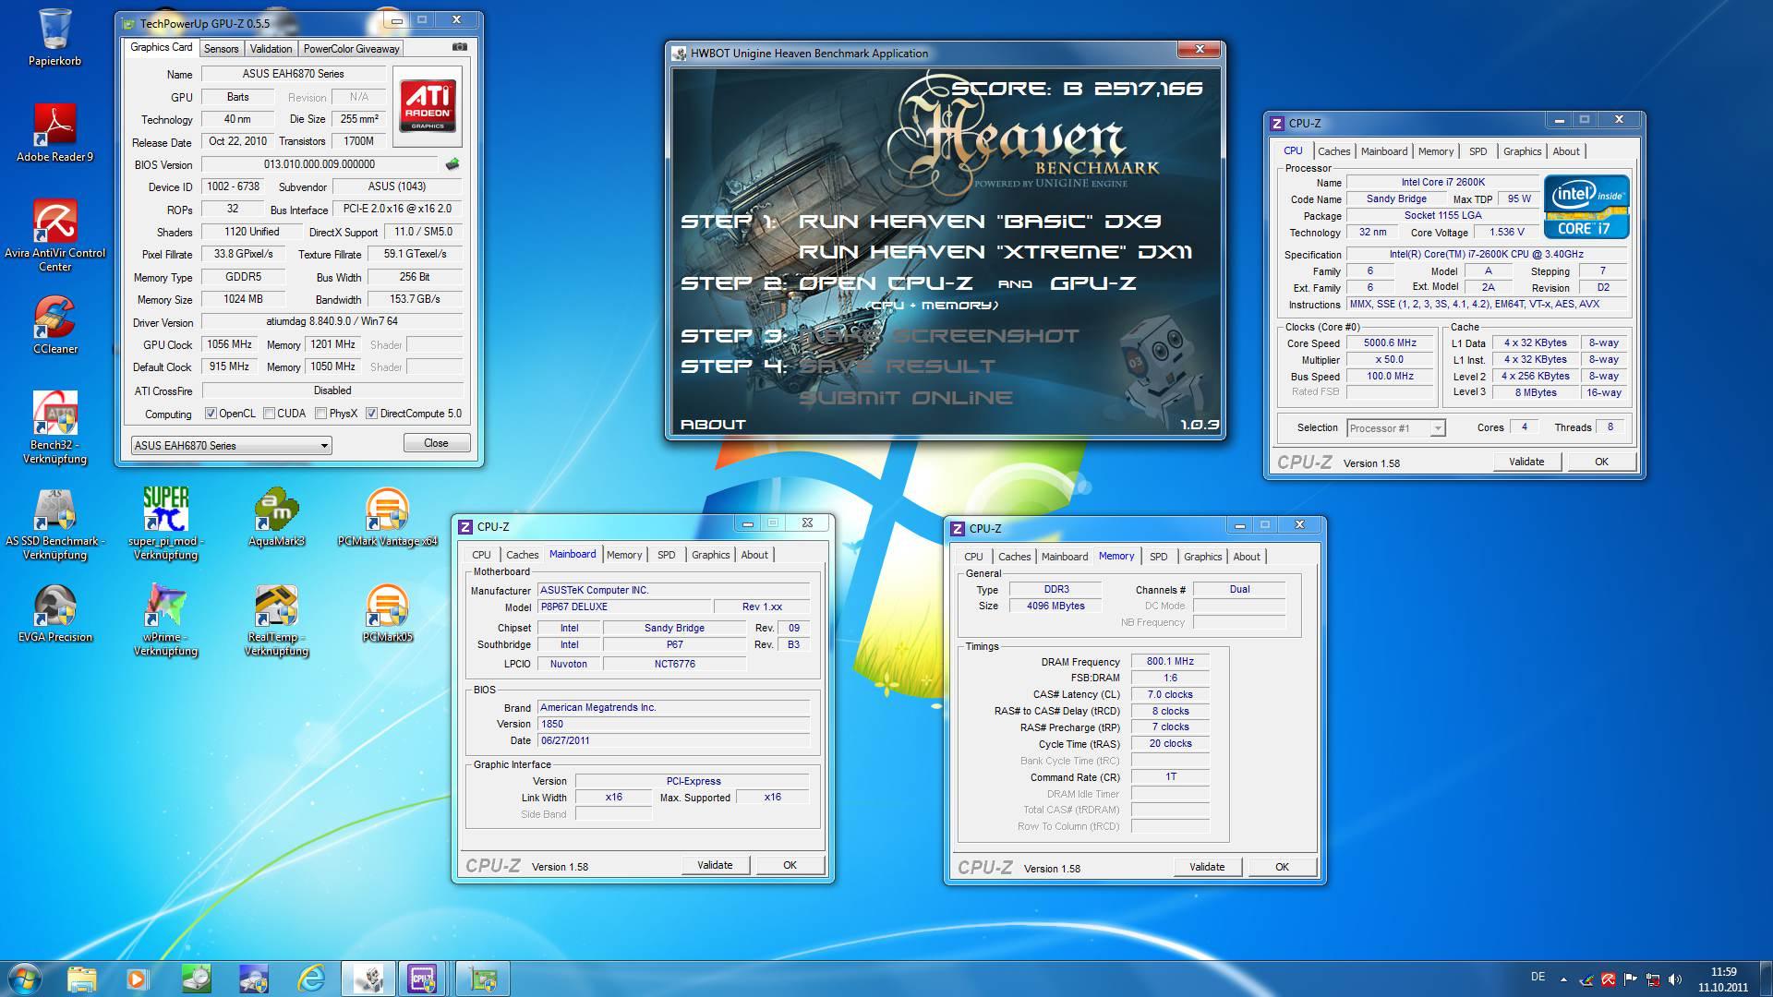Click OK in the CPU-Z Mainboard window
Screen dimensions: 1773x997
click(x=790, y=865)
